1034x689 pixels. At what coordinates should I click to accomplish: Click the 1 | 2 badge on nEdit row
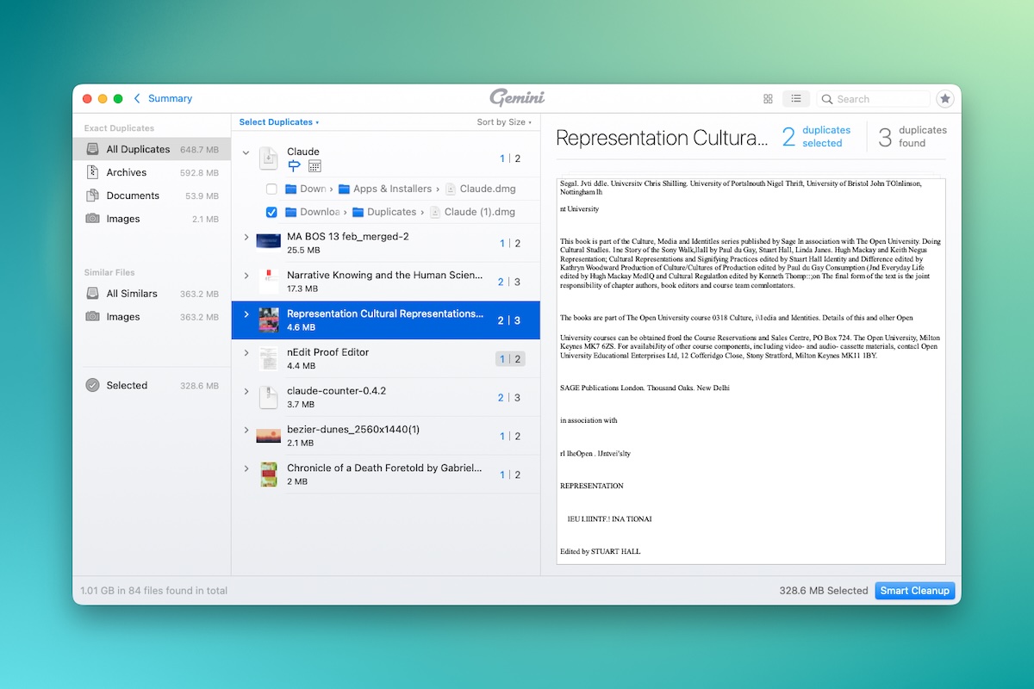(510, 359)
